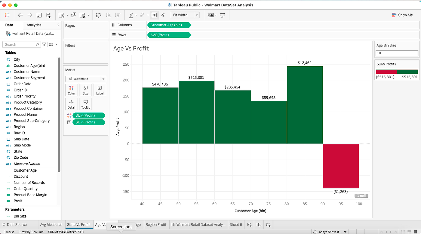Toggle the Show Me panel
The image size is (421, 234).
coord(402,15)
